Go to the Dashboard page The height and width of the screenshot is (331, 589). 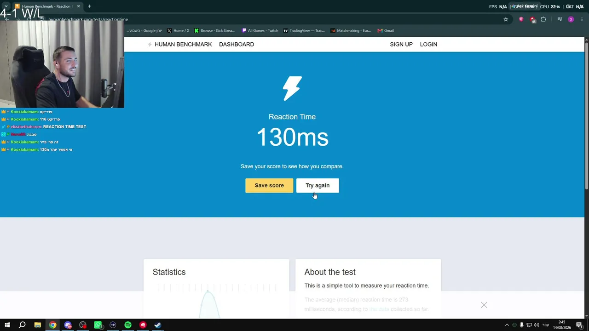tap(237, 44)
